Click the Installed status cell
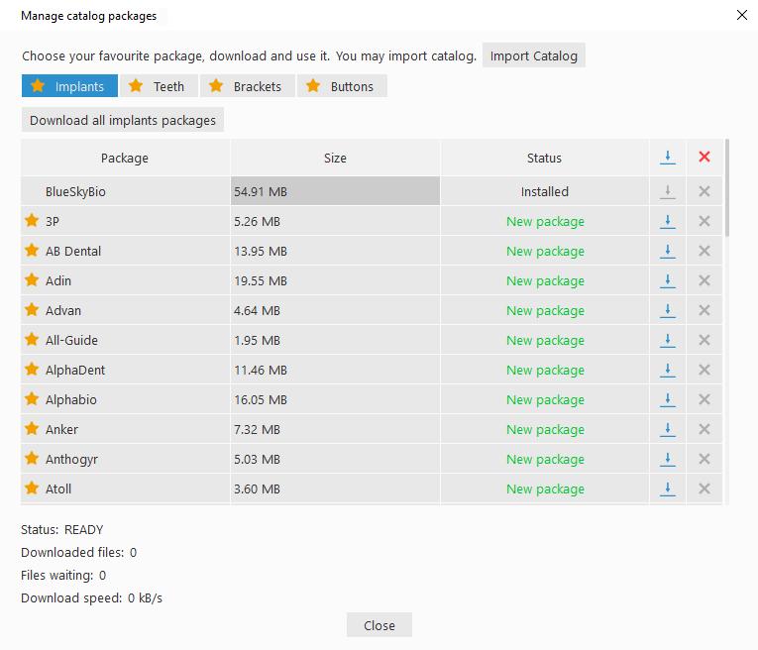Screen dimensions: 758x650 (544, 191)
